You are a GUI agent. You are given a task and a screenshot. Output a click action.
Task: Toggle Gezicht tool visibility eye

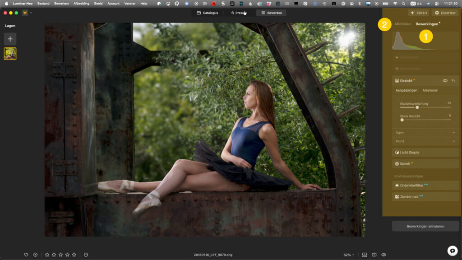445,81
